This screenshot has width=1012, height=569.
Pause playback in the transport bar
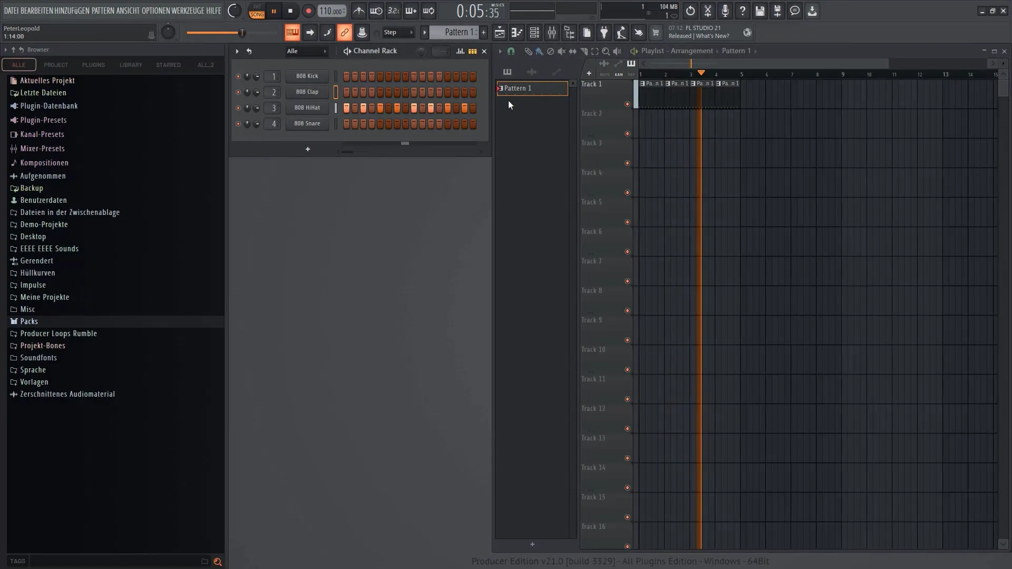tap(274, 11)
